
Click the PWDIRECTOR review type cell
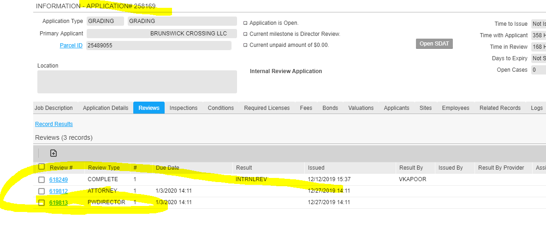[x=107, y=202]
